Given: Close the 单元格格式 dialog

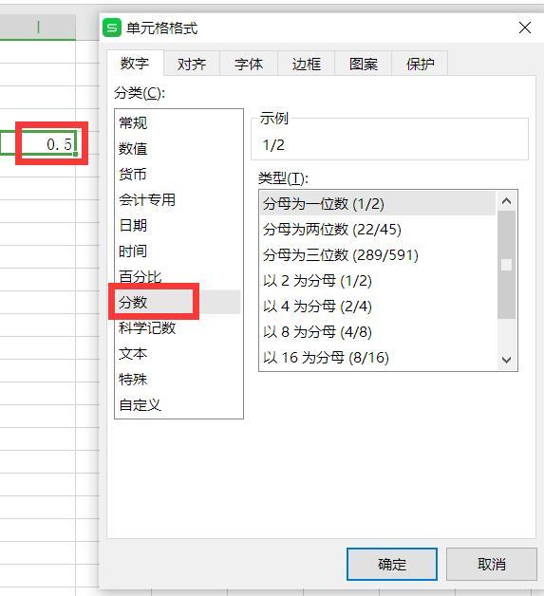Looking at the screenshot, I should 525,28.
